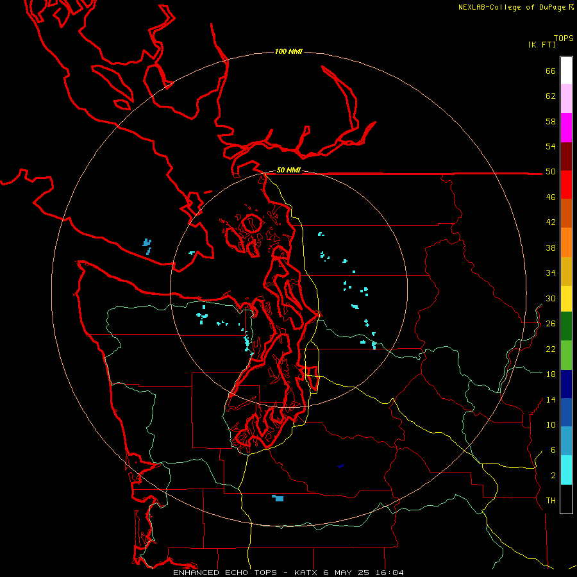Click the medium blue 10-14 kft legend swatch

tap(566, 412)
